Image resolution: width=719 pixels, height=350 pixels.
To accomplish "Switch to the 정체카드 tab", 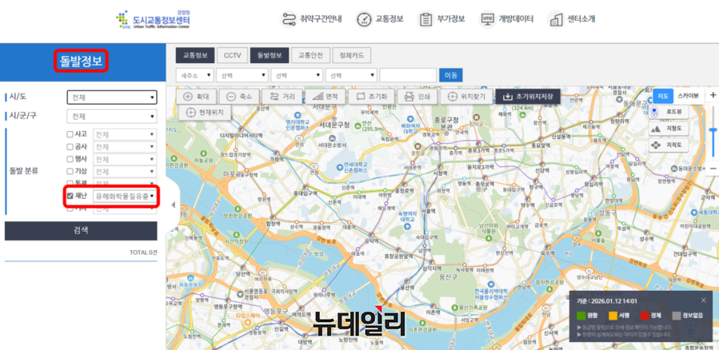I will click(x=352, y=55).
